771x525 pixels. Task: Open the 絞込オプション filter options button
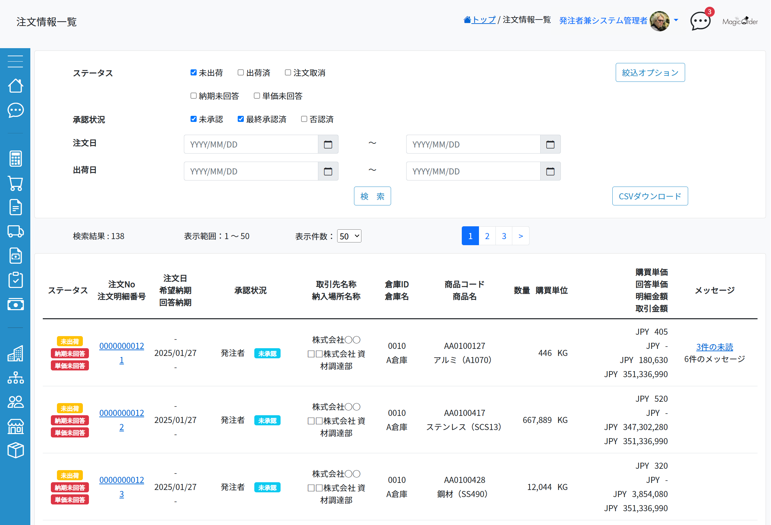[x=650, y=72]
